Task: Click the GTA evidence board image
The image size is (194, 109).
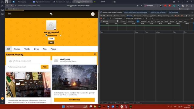Action: 28,85
